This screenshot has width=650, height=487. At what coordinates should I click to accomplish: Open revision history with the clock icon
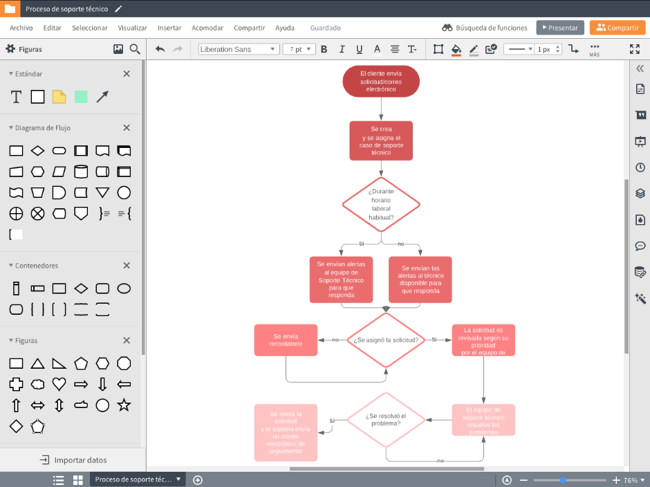[x=640, y=167]
